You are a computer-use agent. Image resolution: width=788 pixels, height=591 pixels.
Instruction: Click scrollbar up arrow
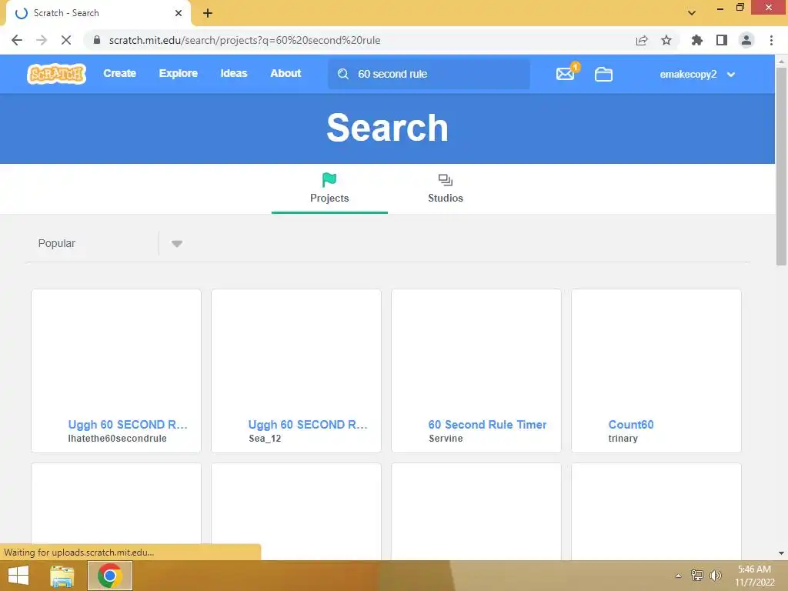tap(781, 61)
